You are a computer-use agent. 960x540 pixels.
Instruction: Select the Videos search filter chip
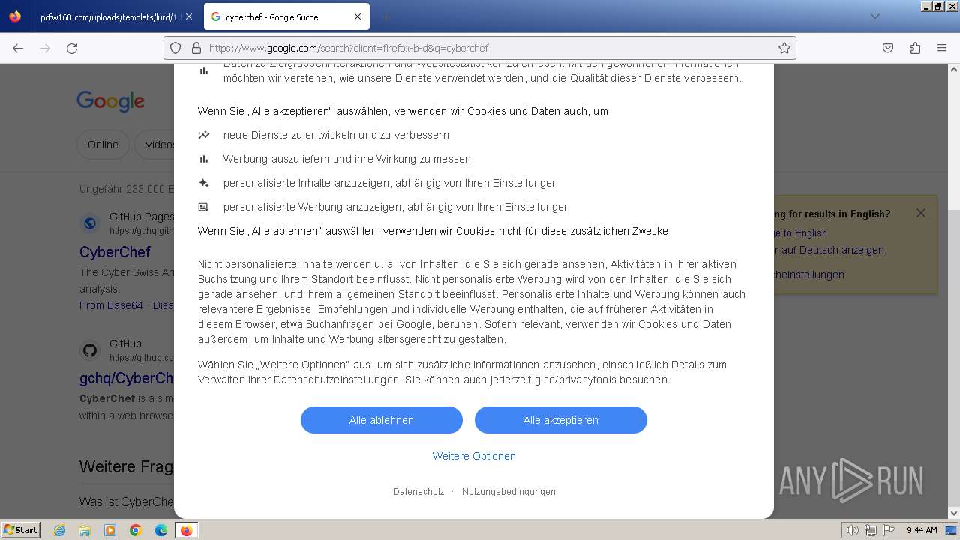coord(155,145)
